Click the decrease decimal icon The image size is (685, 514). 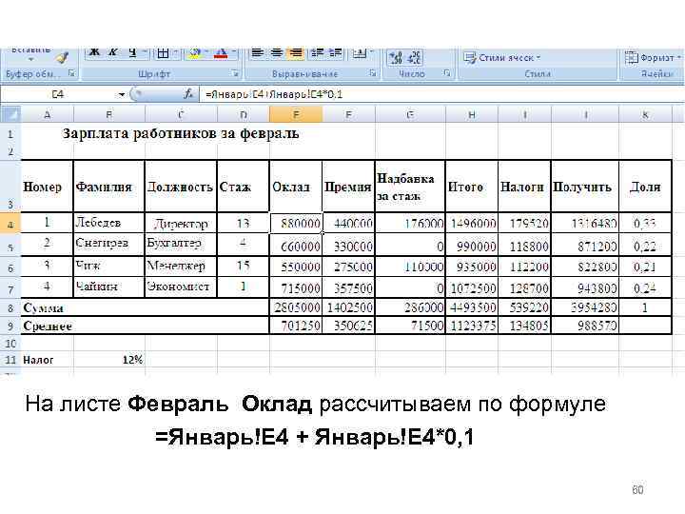(414, 58)
